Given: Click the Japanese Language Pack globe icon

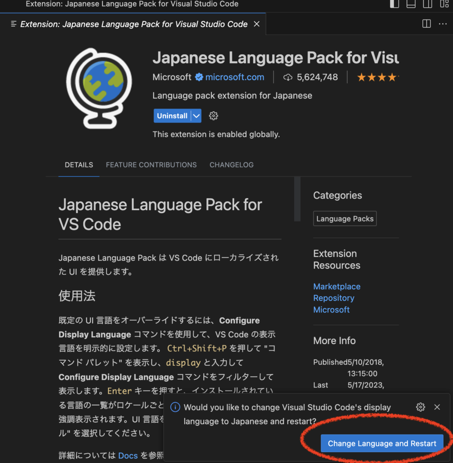Looking at the screenshot, I should 99,88.
